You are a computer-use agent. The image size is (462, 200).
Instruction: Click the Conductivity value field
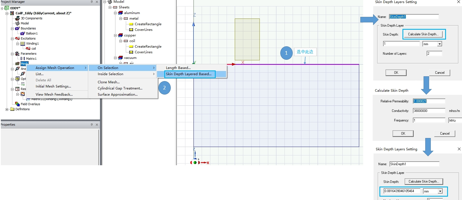pos(429,111)
